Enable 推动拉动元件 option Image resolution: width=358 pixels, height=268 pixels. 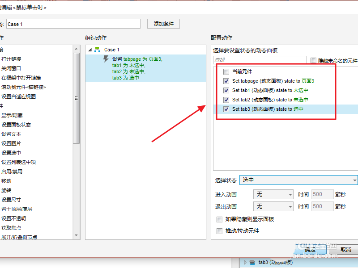tap(219, 230)
